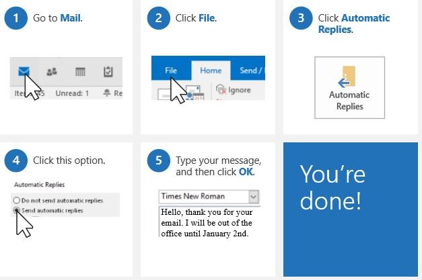
Task: Select 'Do not send automatic replies'
Action: [x=16, y=200]
